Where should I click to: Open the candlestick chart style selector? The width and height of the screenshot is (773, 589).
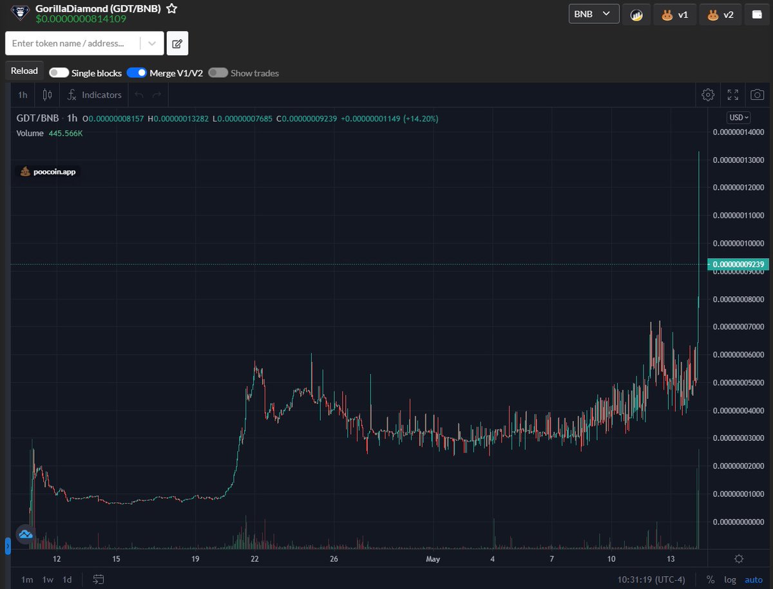click(47, 95)
